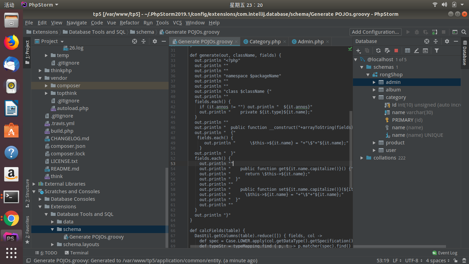Show Applications grid in the dock

pos(11,253)
